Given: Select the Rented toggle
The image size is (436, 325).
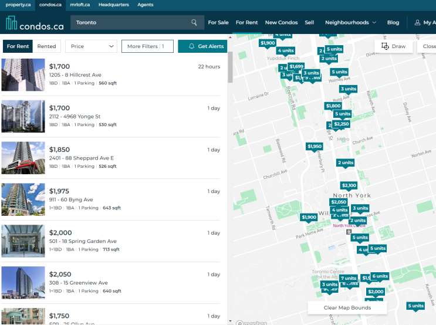Looking at the screenshot, I should click(x=46, y=46).
